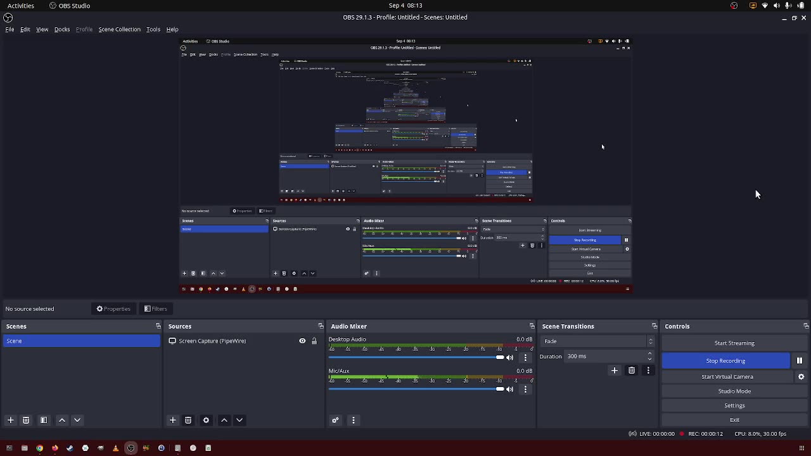811x456 pixels.
Task: Pop out the Audio Mixer dock
Action: coord(532,326)
